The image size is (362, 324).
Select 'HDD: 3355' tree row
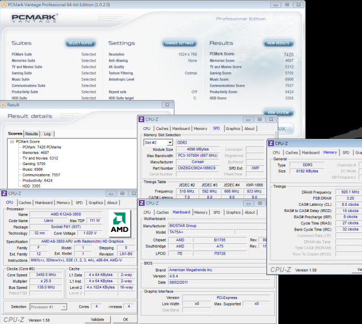coord(31,186)
